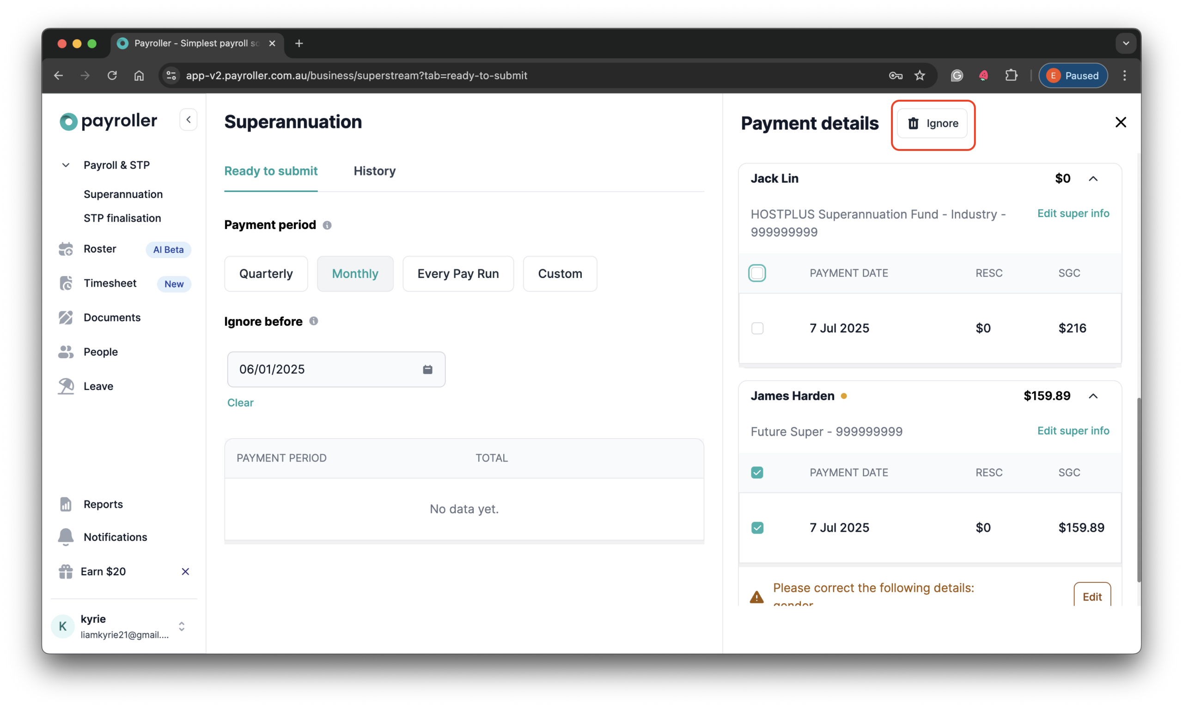Image resolution: width=1183 pixels, height=709 pixels.
Task: Click the Earn $20 gift icon
Action: (66, 572)
